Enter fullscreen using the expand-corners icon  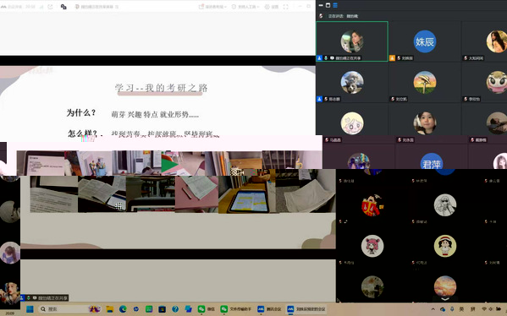[x=285, y=7]
